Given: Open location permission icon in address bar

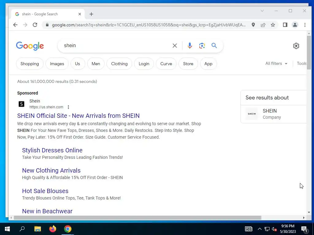Looking at the screenshot, I should point(253,25).
